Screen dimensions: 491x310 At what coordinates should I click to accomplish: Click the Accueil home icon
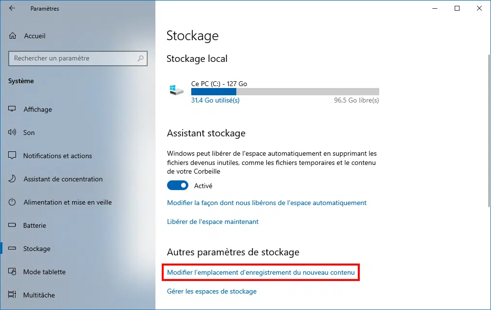13,36
